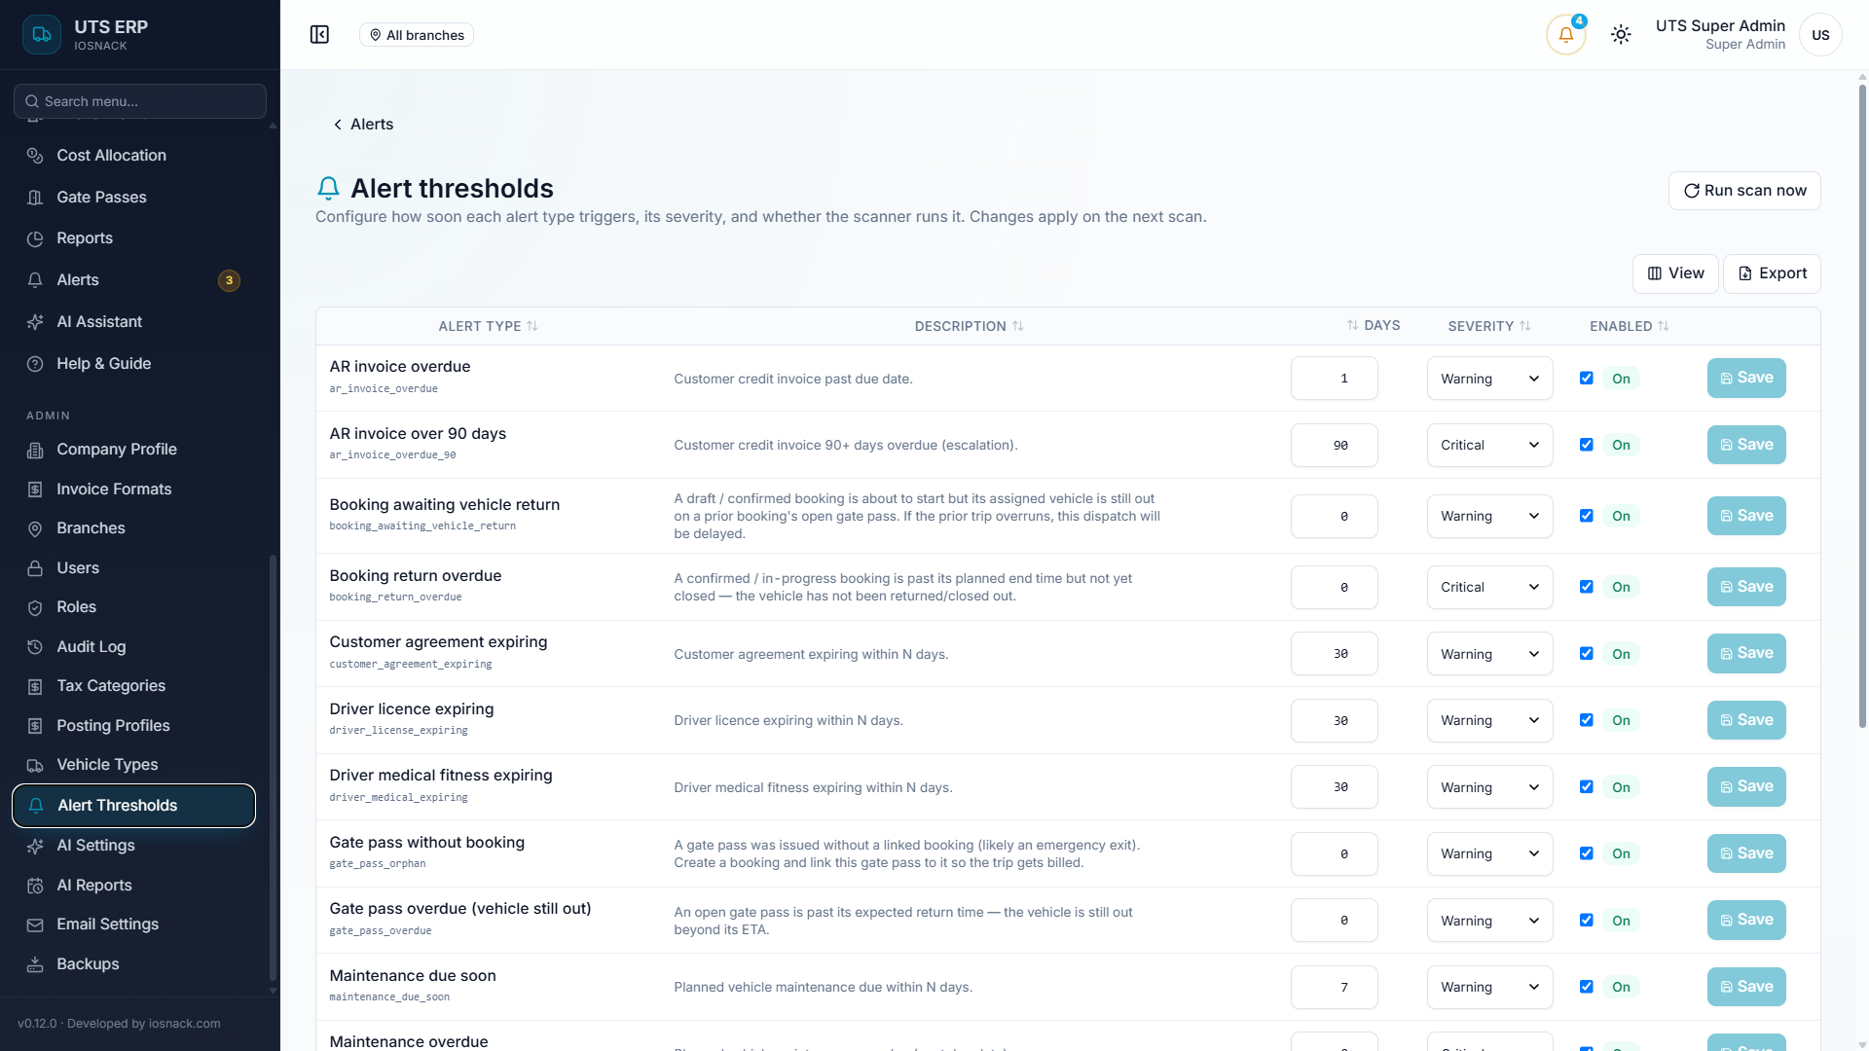Click the Cost Allocation sidebar icon

[x=35, y=156]
